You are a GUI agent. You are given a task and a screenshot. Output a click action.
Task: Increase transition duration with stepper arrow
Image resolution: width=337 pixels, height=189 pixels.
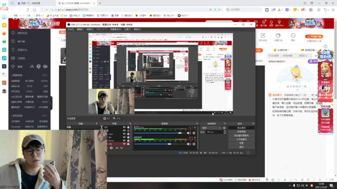click(x=225, y=131)
